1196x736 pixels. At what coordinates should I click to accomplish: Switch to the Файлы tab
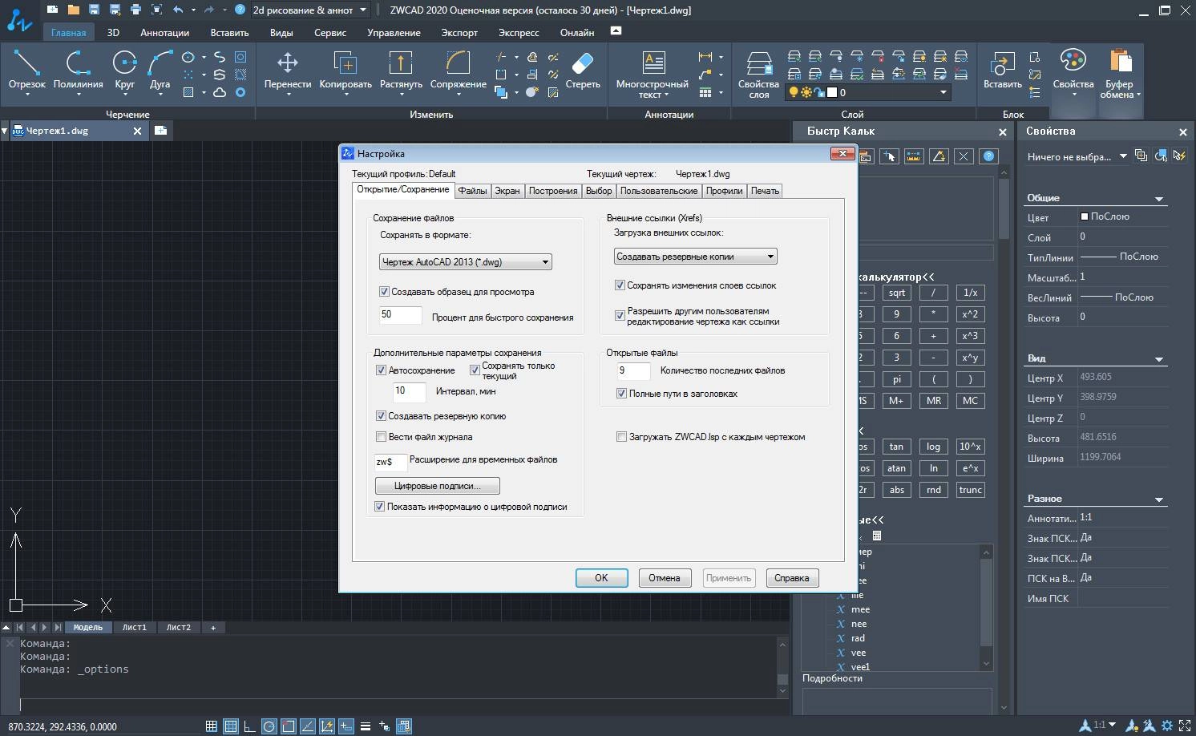pos(472,191)
